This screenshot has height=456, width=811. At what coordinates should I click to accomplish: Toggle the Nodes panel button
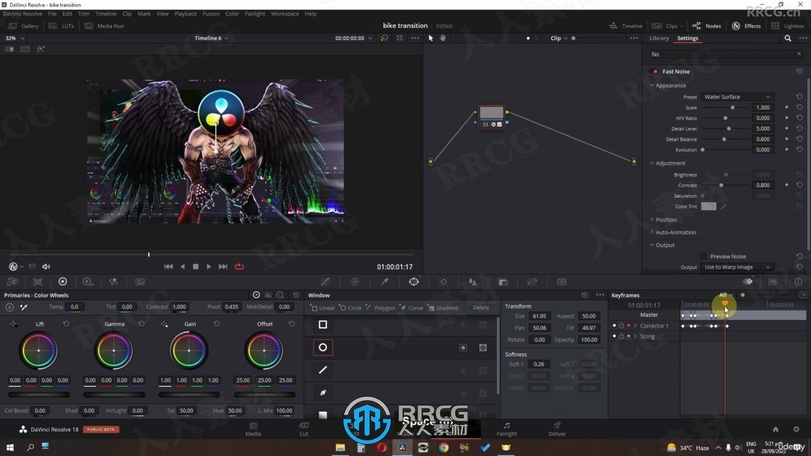pyautogui.click(x=706, y=26)
